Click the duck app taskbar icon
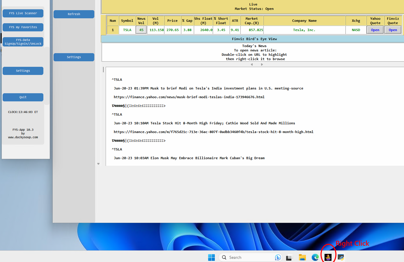404x262 pixels. (x=328, y=257)
